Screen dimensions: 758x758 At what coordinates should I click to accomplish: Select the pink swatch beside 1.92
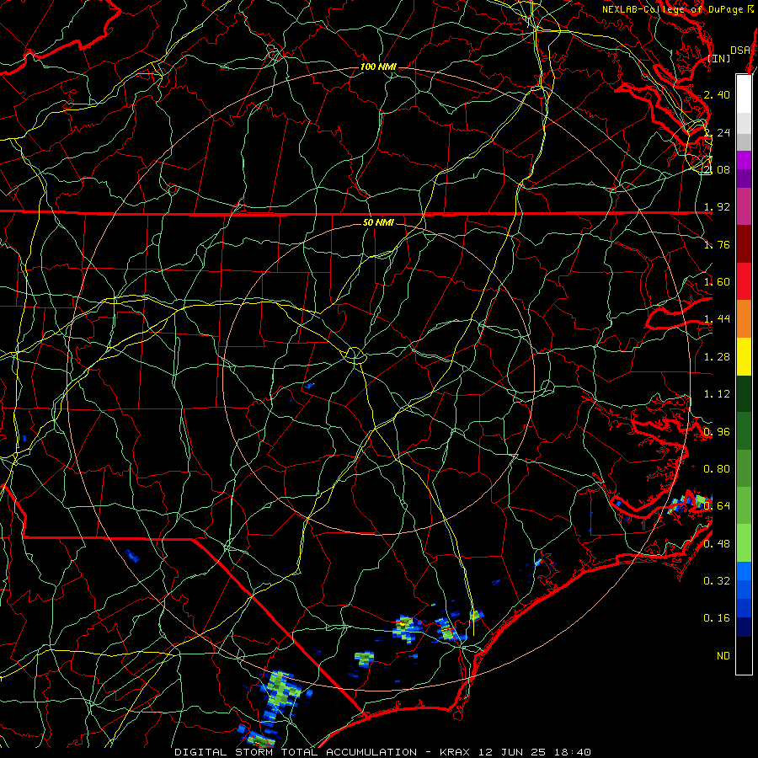click(x=744, y=207)
